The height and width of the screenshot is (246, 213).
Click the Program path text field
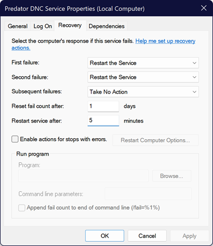(x=83, y=176)
